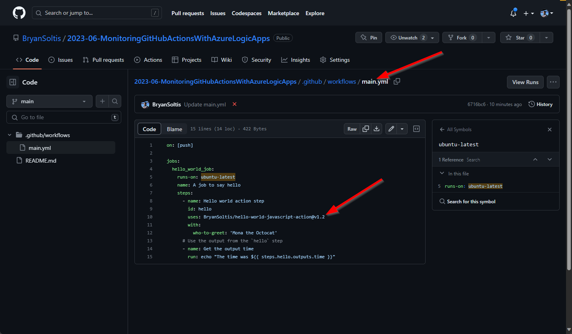Open the file History link
The image size is (572, 334).
coord(540,104)
